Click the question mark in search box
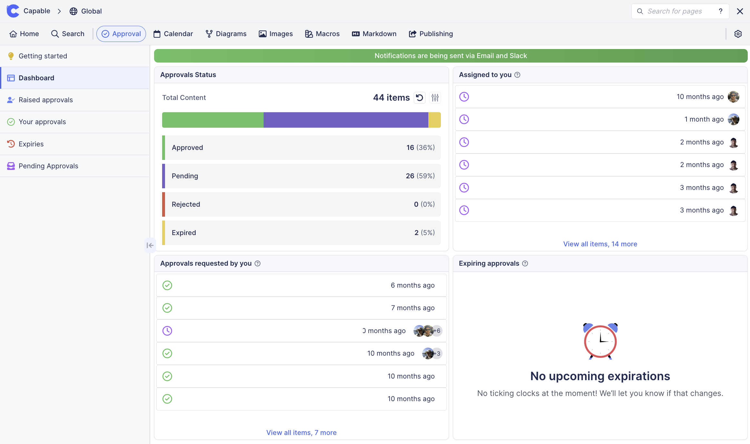Viewport: 750px width, 444px height. coord(720,11)
